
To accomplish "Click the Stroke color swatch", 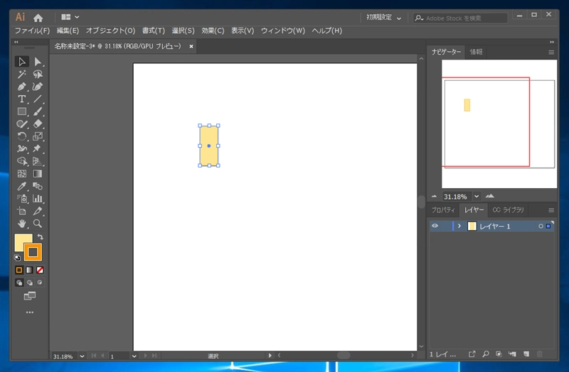I will click(x=33, y=253).
